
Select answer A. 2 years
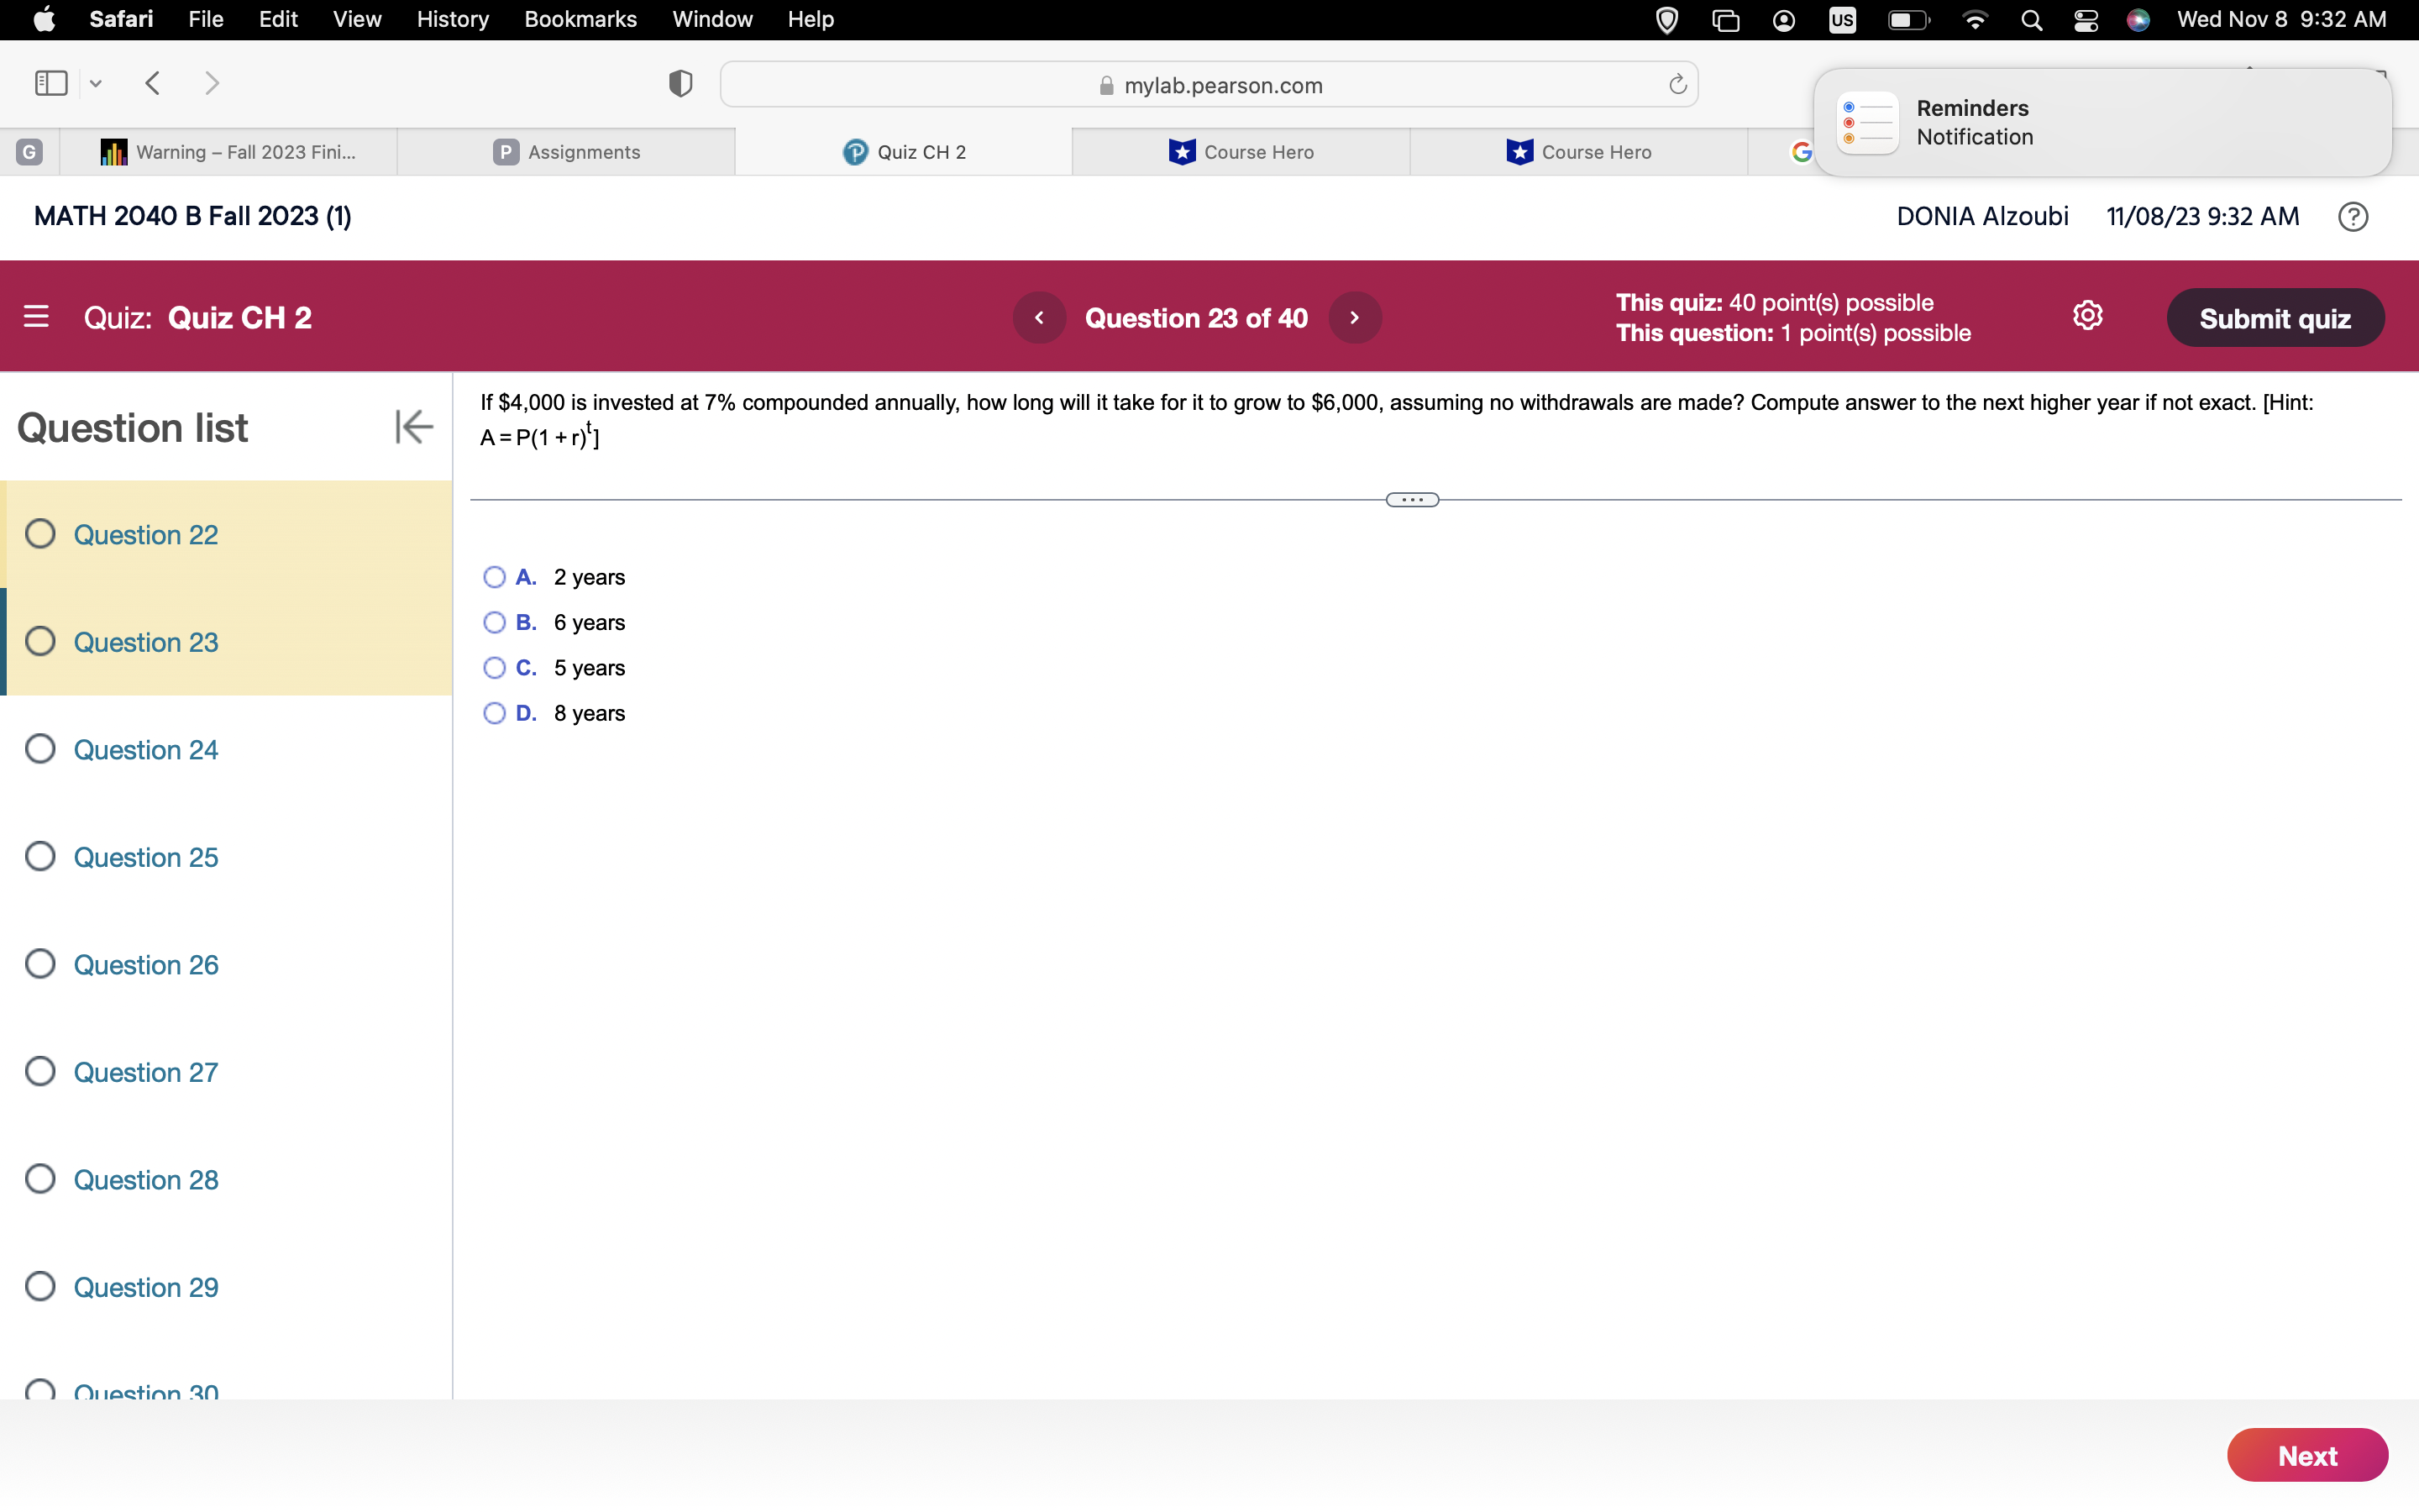tap(494, 577)
